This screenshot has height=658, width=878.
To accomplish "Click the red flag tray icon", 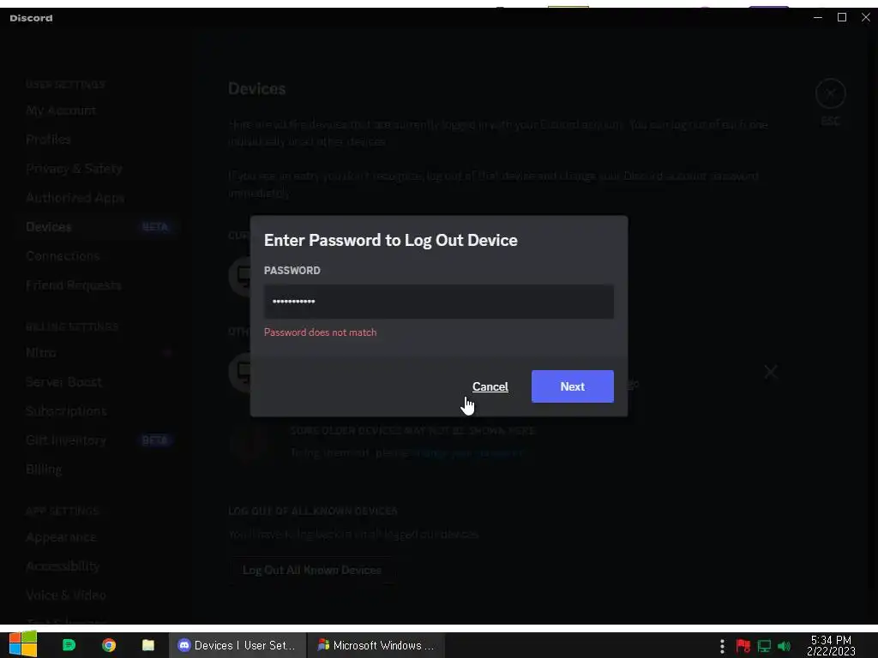I will coord(743,646).
